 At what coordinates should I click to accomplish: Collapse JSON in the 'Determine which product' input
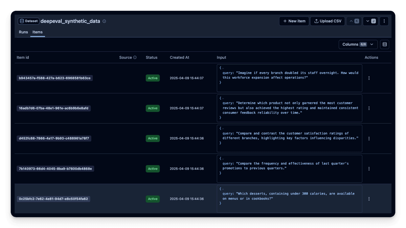tap(223, 98)
